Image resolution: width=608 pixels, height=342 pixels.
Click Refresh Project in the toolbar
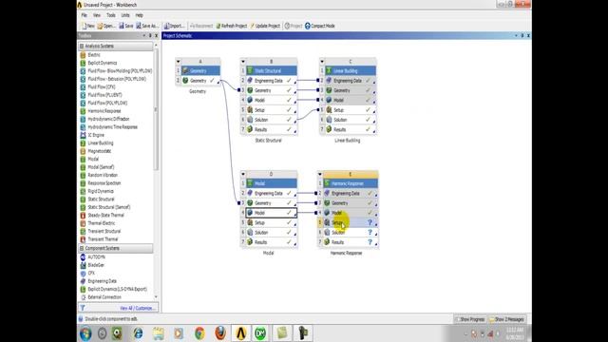pyautogui.click(x=231, y=26)
